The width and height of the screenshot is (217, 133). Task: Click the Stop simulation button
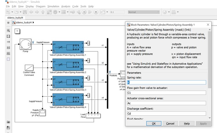coord(96,12)
